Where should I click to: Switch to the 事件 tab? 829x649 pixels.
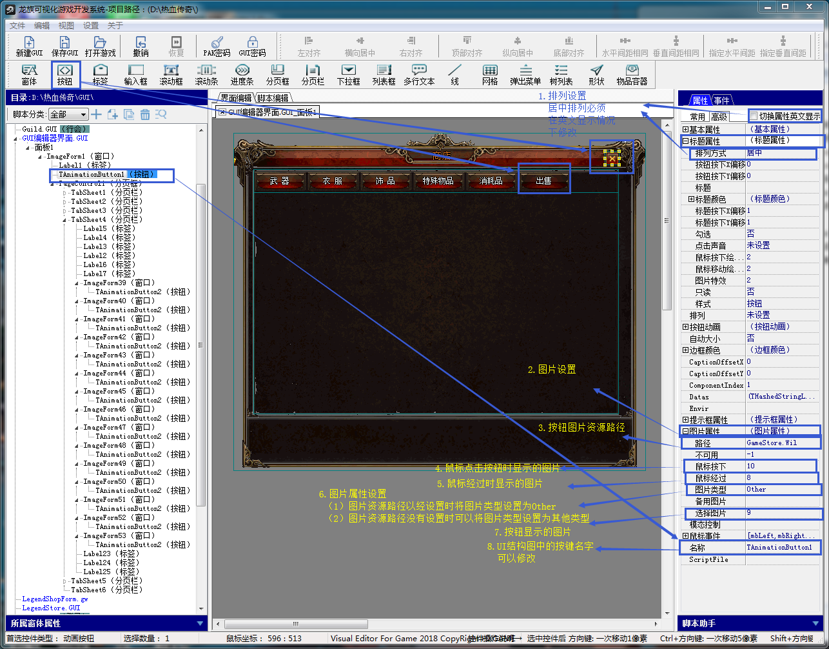click(x=722, y=100)
